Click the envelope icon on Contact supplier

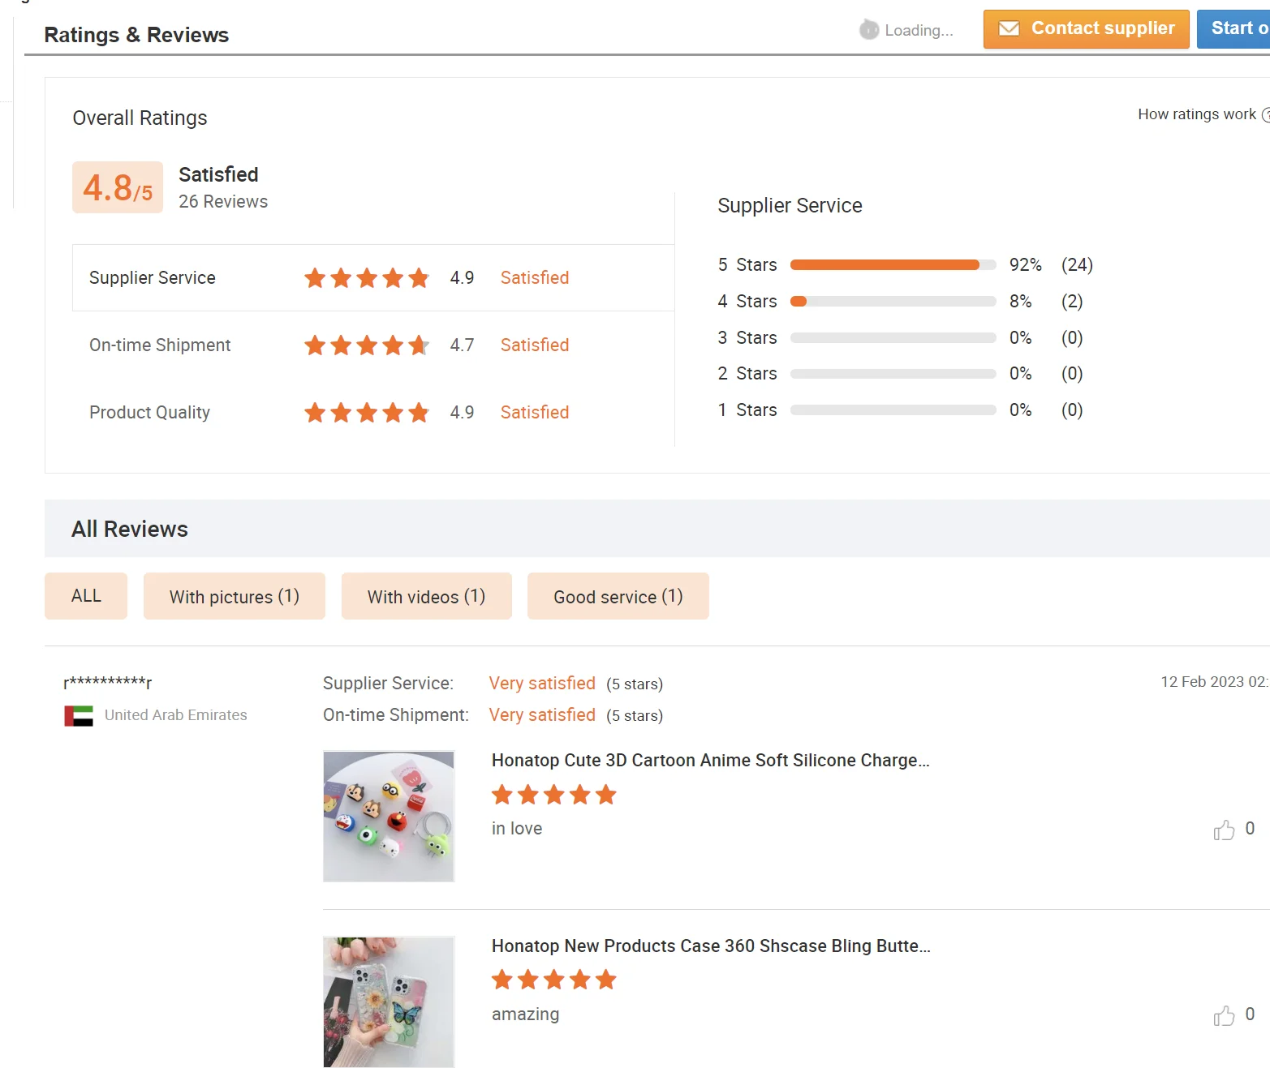[1009, 29]
